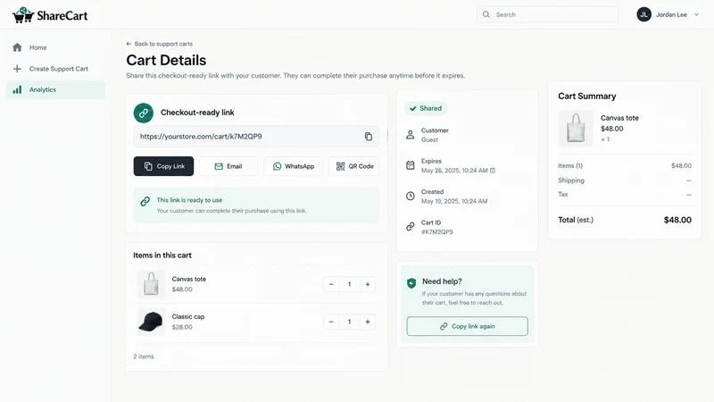
Task: Increase Canvas tote quantity
Action: (x=368, y=284)
